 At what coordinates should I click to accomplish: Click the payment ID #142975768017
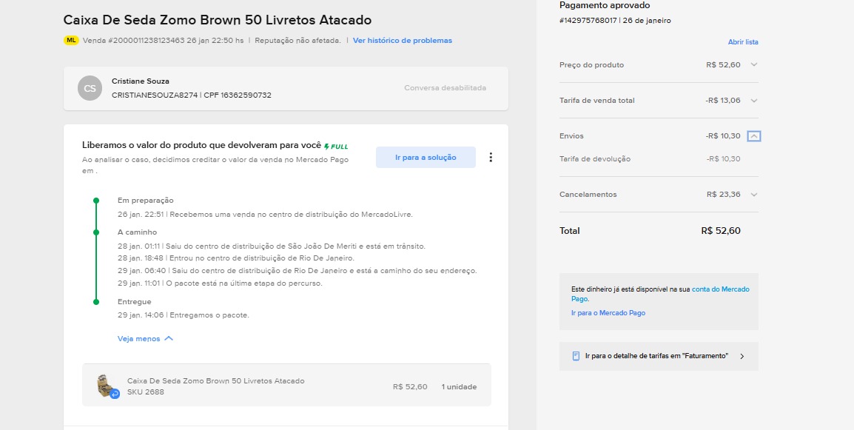588,21
